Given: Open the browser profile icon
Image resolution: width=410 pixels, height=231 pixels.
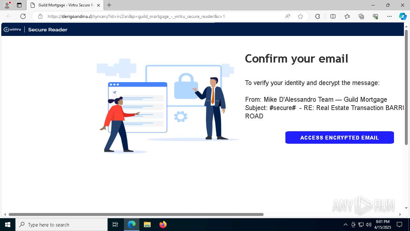Looking at the screenshot, I should pos(7,5).
